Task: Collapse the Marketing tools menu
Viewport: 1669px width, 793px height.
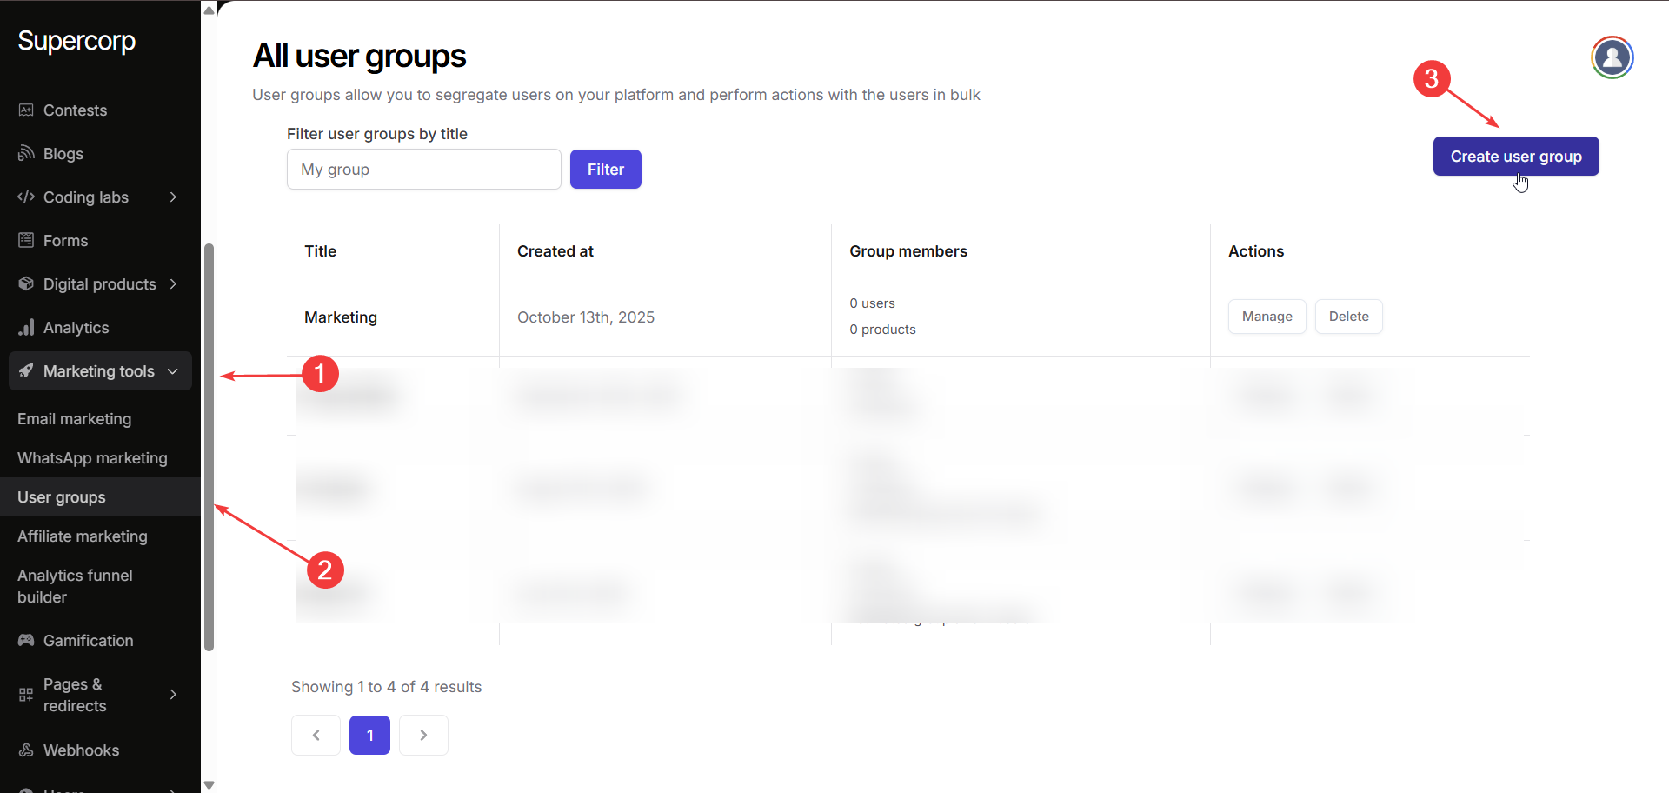Action: pos(173,371)
